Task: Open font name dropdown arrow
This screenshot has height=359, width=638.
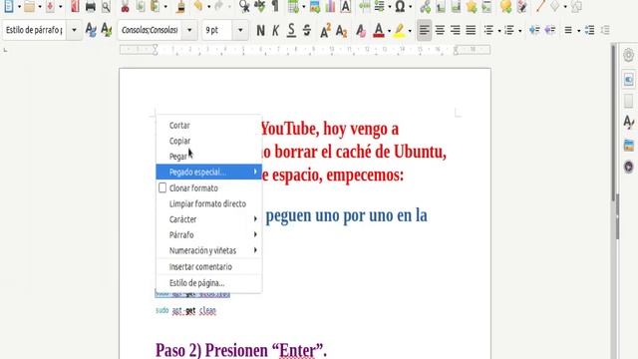Action: tap(189, 30)
